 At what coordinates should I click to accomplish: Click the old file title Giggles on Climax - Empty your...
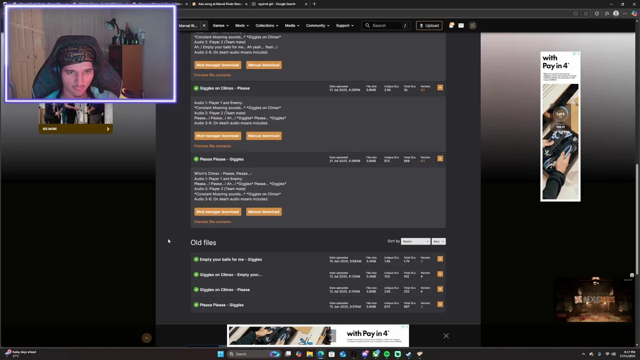pyautogui.click(x=230, y=274)
